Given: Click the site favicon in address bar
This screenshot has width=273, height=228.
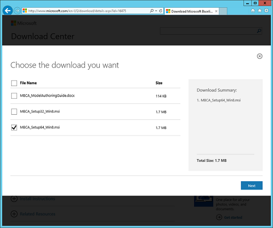Looking at the screenshot, I should coord(25,11).
